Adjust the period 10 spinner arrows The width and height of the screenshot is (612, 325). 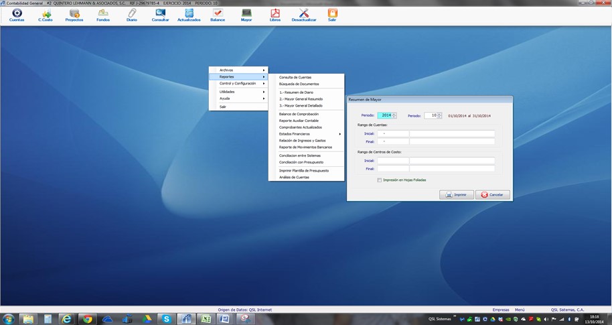[x=439, y=116]
